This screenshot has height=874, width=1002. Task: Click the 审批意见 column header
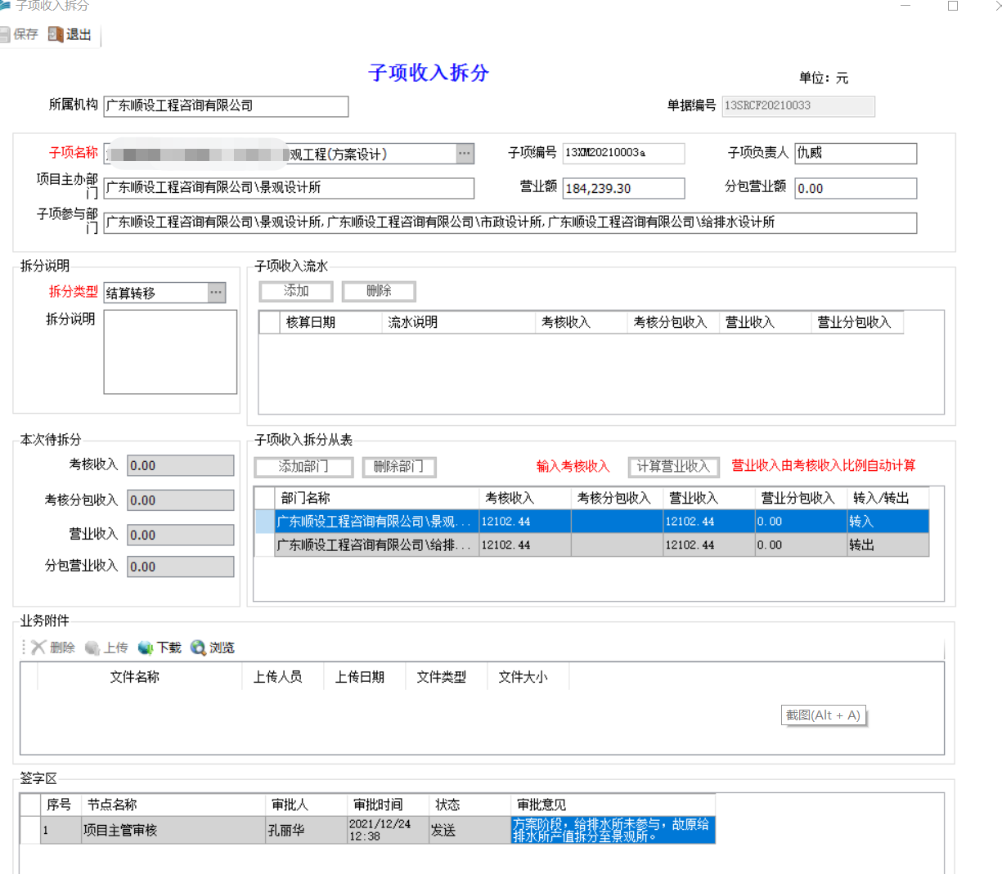coord(613,805)
